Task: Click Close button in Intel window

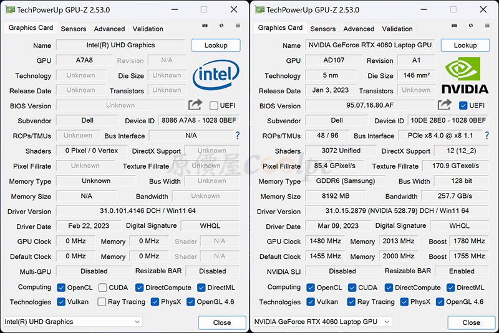Action: pyautogui.click(x=222, y=322)
